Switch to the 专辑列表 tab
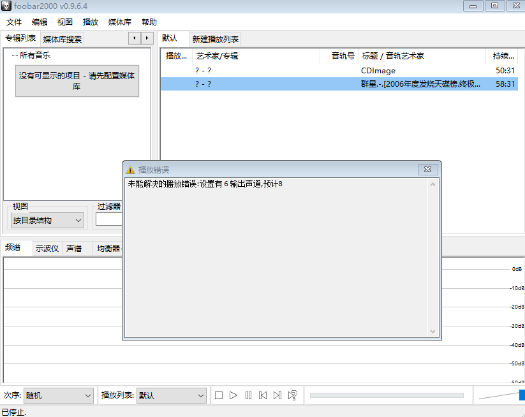This screenshot has width=525, height=417. (x=20, y=38)
